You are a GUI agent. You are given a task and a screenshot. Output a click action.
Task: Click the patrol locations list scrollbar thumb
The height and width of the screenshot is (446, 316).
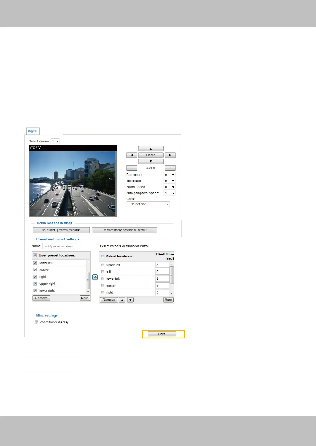(x=172, y=275)
